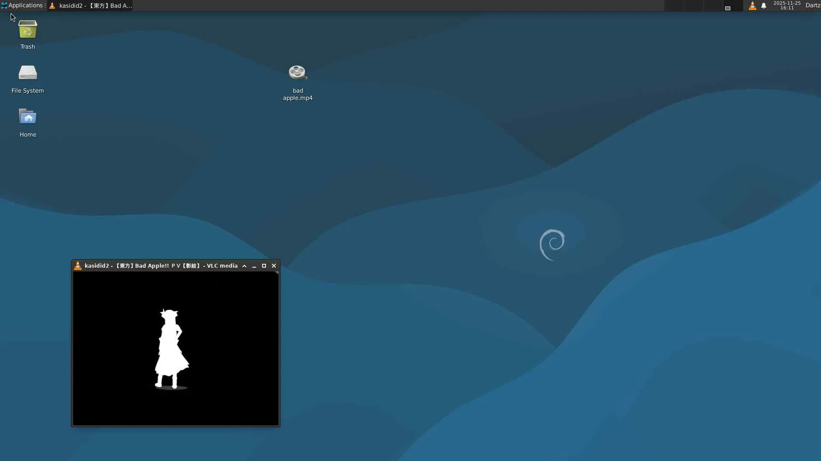Switch to the leftmost workspace in the switcher
This screenshot has height=461, width=821.
[674, 6]
